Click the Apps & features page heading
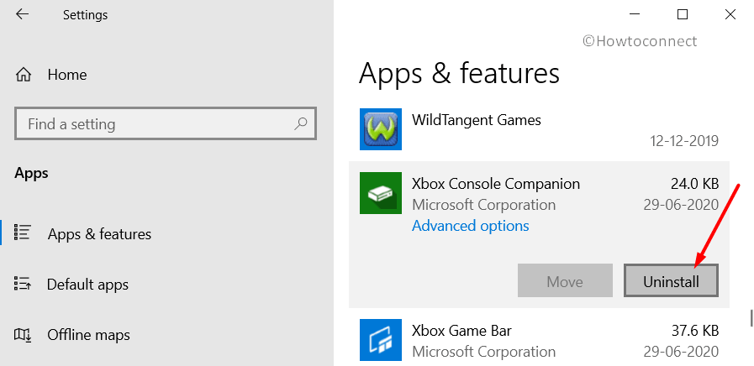Viewport: 754px width, 366px height. point(459,74)
